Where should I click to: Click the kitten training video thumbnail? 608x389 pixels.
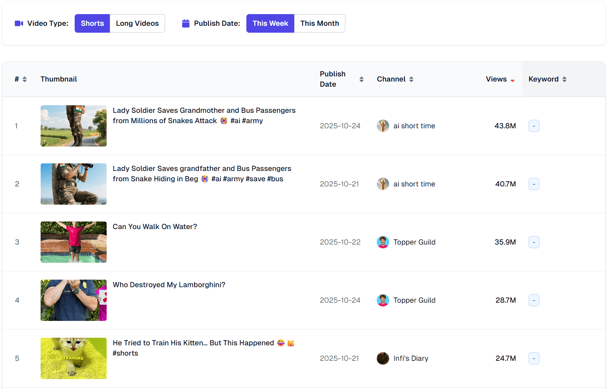[73, 358]
